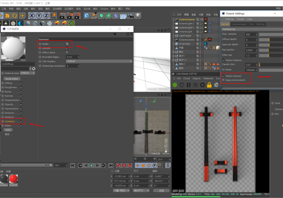The image size is (283, 198).
Task: Switch to the Post tab
Action: 251,24
